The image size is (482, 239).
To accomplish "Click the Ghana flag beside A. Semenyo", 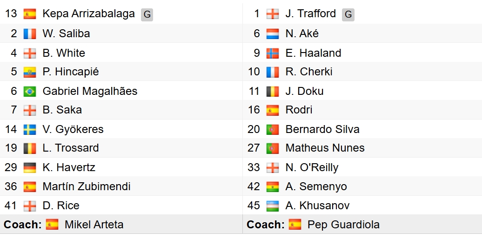I will (x=273, y=186).
